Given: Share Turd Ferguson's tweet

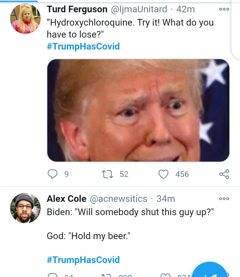Looking at the screenshot, I should tap(224, 174).
